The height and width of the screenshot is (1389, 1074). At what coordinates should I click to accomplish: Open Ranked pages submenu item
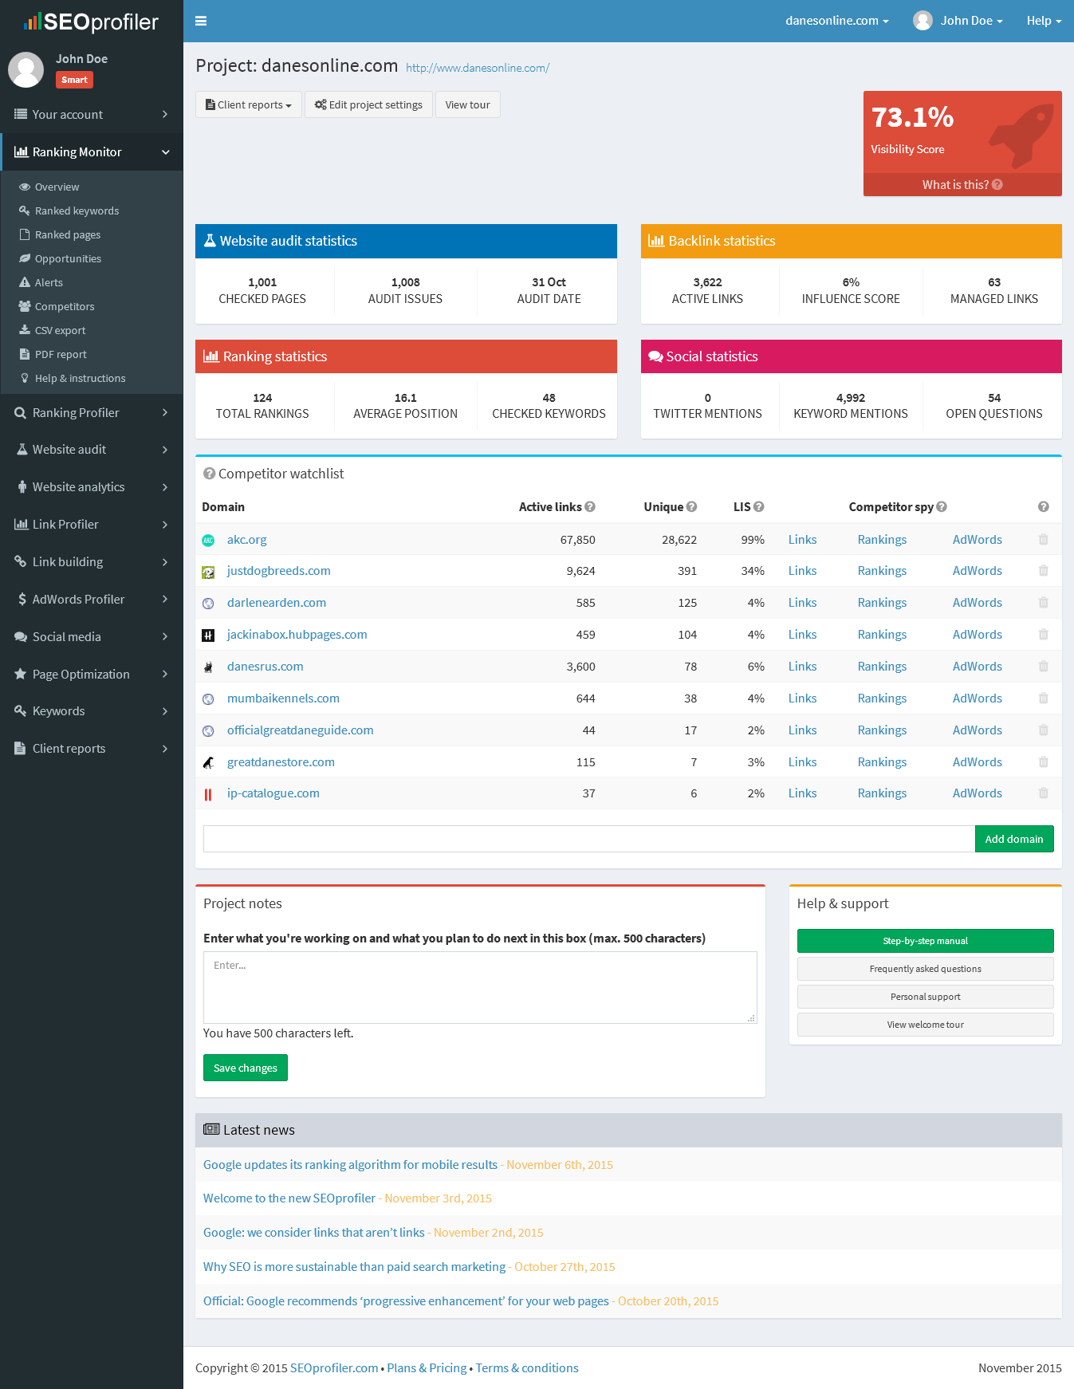click(x=68, y=234)
